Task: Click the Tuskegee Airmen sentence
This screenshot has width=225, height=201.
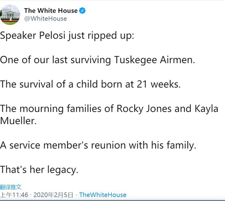Action: click(x=98, y=60)
